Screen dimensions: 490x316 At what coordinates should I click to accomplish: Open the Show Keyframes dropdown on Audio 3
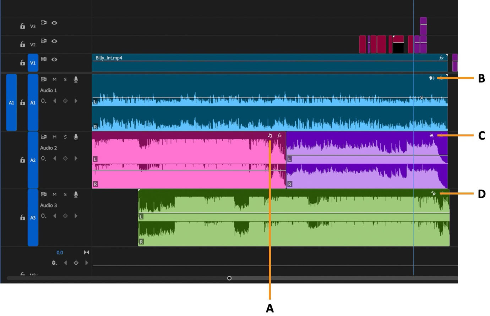coord(43,216)
